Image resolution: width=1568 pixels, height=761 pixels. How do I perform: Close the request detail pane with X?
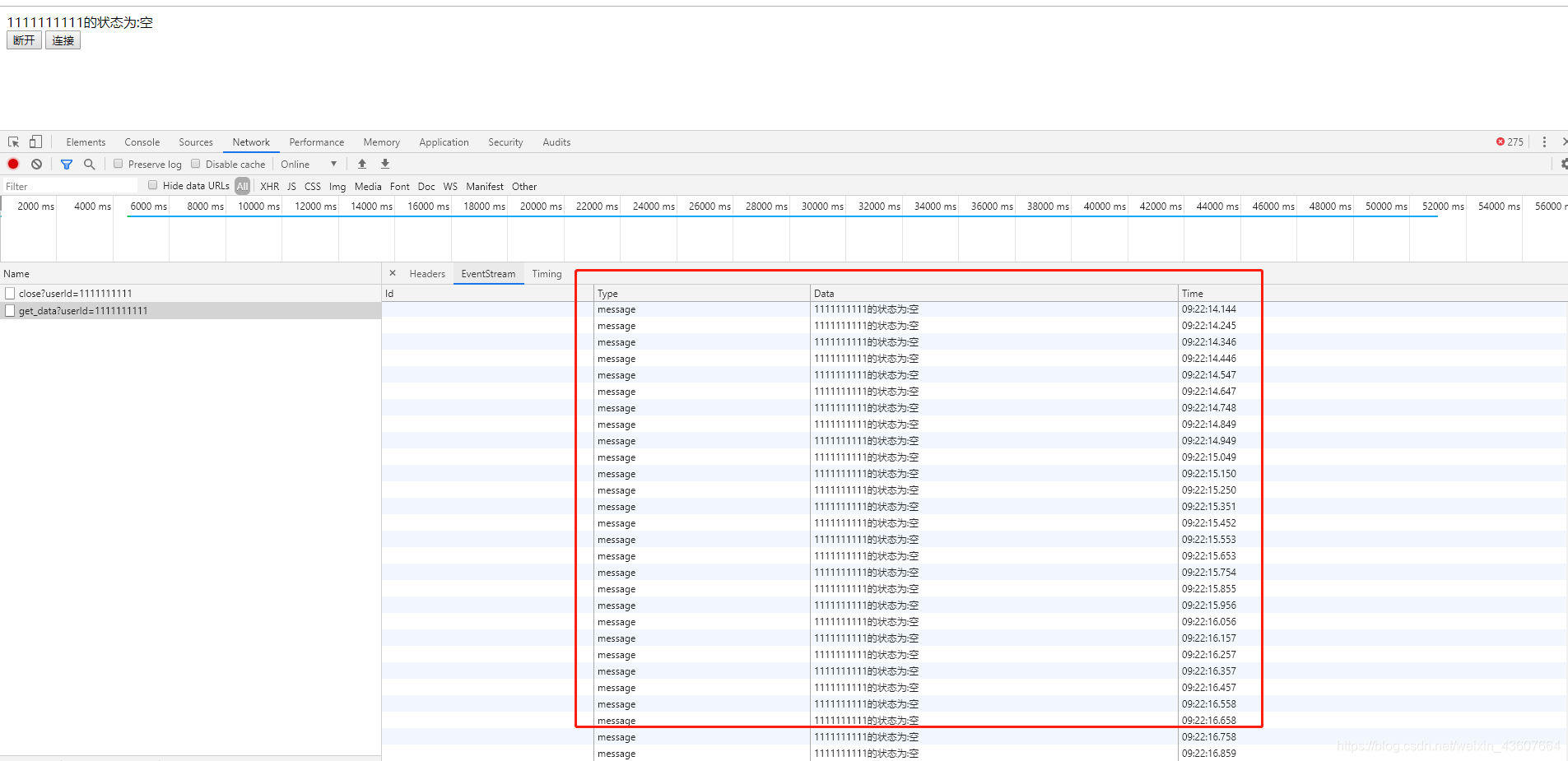click(393, 273)
